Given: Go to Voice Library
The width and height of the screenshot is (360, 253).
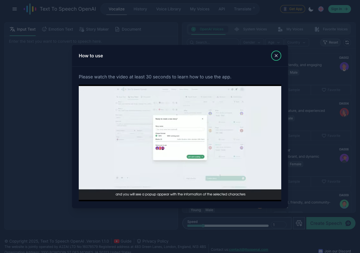Looking at the screenshot, I should click(168, 9).
